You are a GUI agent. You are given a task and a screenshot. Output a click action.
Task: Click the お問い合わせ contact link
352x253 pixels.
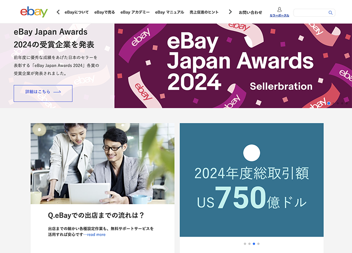click(x=250, y=13)
